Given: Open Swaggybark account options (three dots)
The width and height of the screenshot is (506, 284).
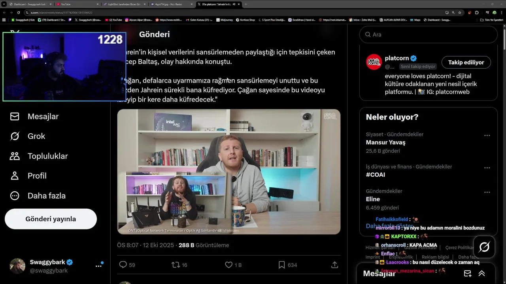Looking at the screenshot, I should (99, 266).
